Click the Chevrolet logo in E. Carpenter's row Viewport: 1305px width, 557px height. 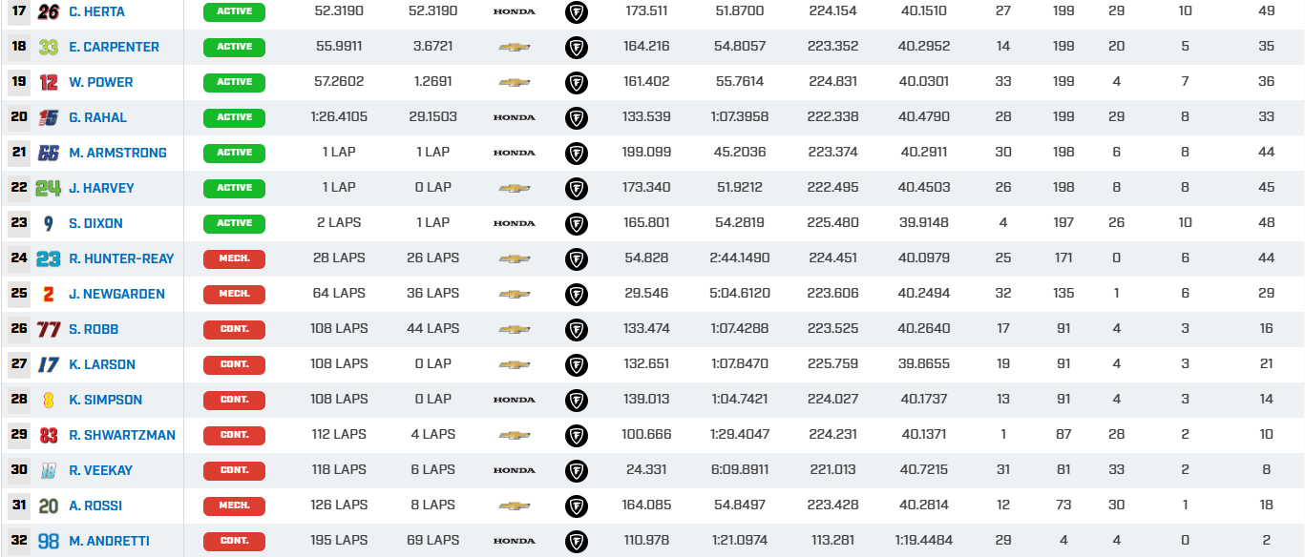(514, 47)
